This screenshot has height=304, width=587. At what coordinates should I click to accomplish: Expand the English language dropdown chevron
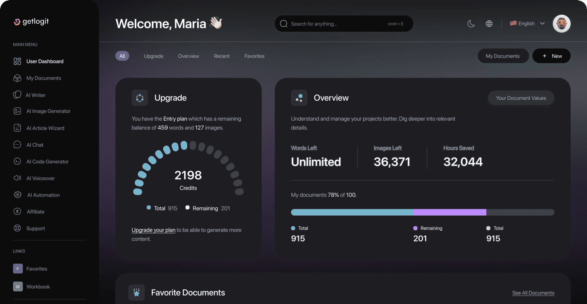click(542, 23)
